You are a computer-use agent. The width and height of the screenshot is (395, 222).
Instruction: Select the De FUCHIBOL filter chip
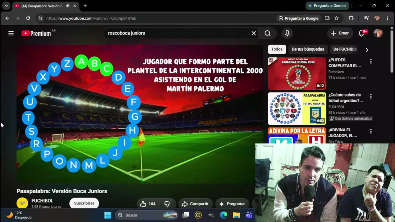pyautogui.click(x=345, y=49)
